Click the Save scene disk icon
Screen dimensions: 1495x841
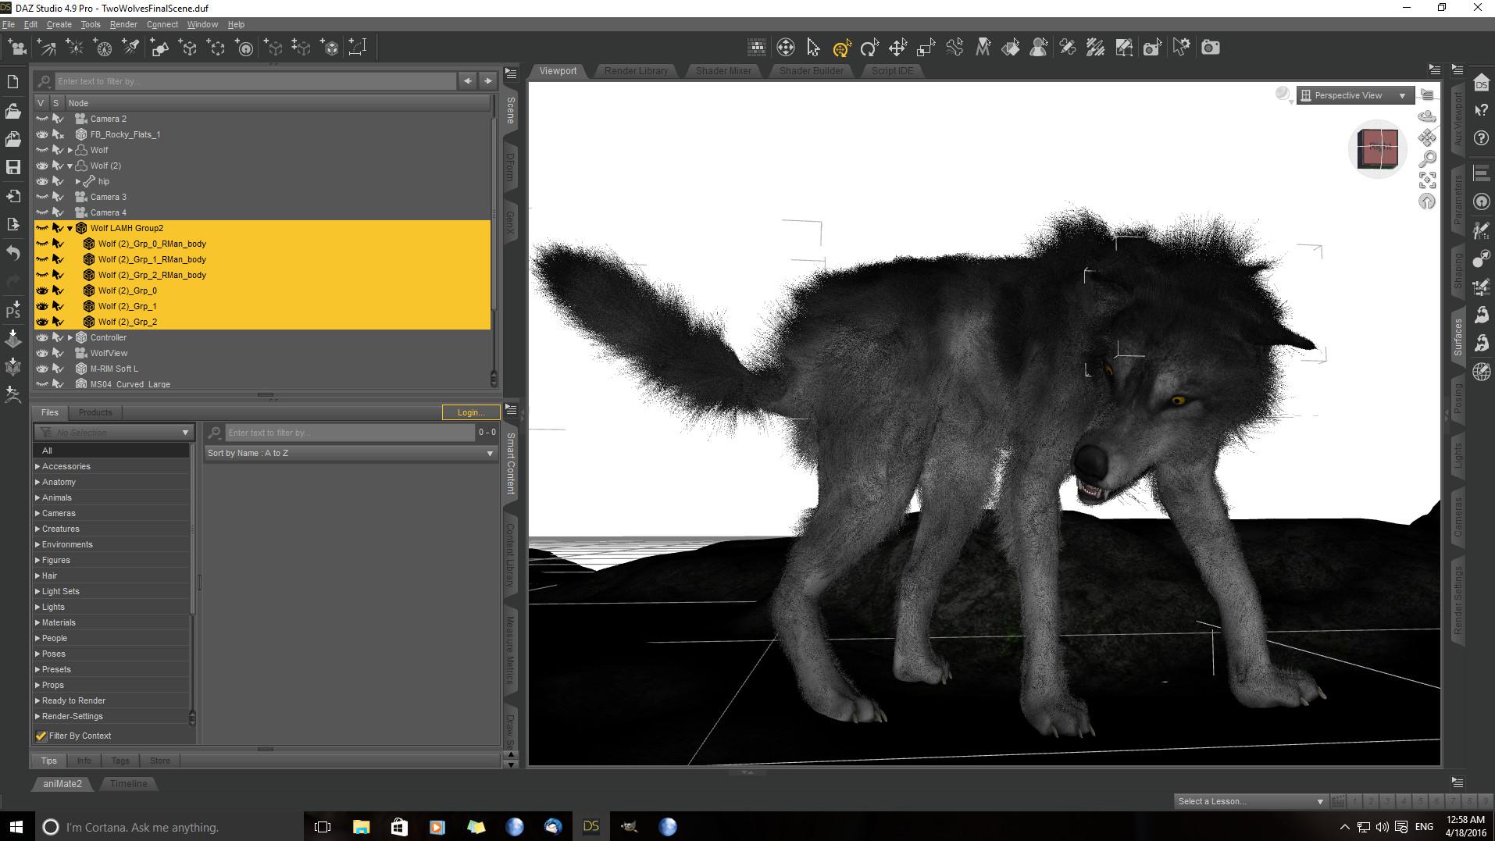tap(13, 167)
